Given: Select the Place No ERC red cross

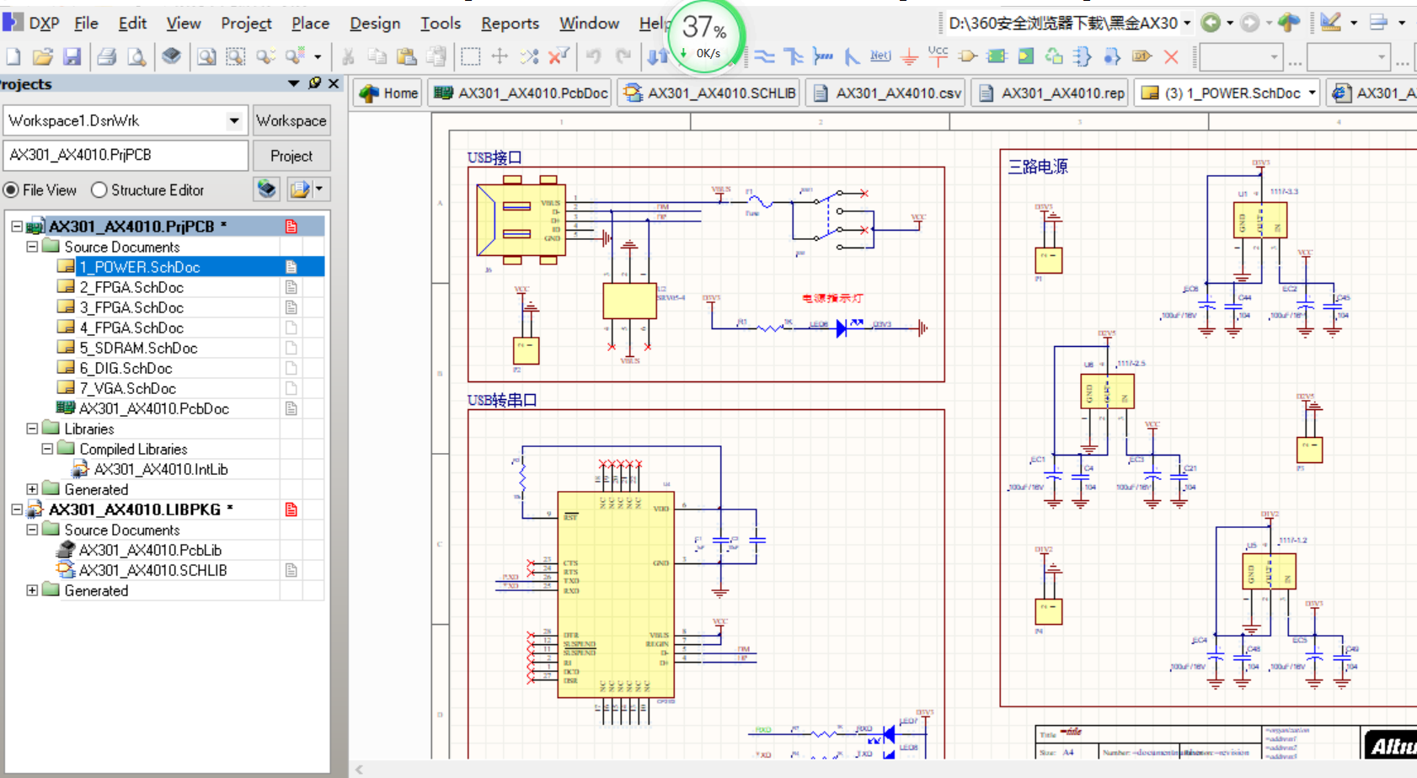Looking at the screenshot, I should pos(1171,56).
